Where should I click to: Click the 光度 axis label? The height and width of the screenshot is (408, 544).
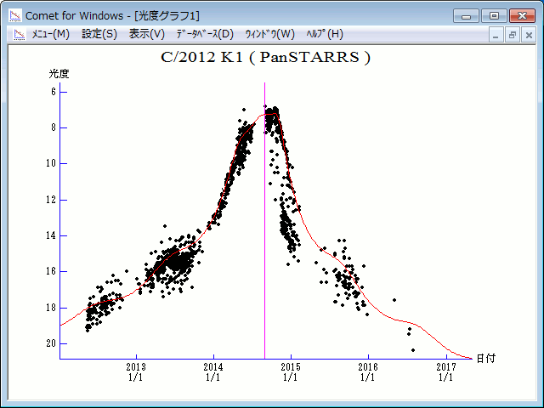[59, 74]
